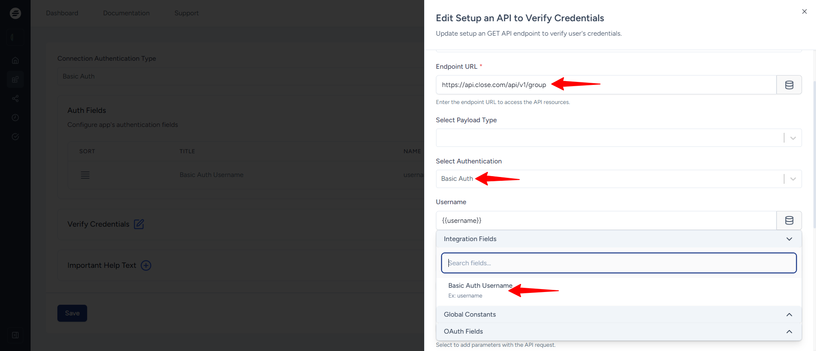
Task: Click the Search fields input box
Action: [x=618, y=263]
